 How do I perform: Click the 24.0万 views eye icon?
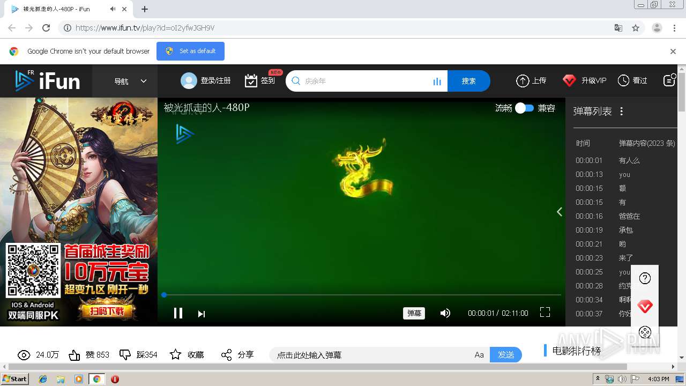(x=24, y=355)
